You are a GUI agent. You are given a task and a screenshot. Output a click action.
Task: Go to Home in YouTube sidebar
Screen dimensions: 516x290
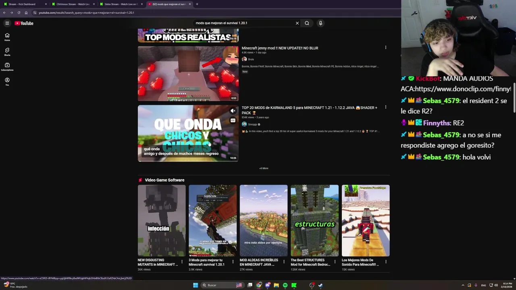tap(7, 37)
